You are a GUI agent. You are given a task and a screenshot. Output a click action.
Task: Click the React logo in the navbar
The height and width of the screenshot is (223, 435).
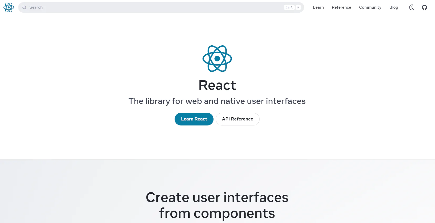tap(9, 7)
